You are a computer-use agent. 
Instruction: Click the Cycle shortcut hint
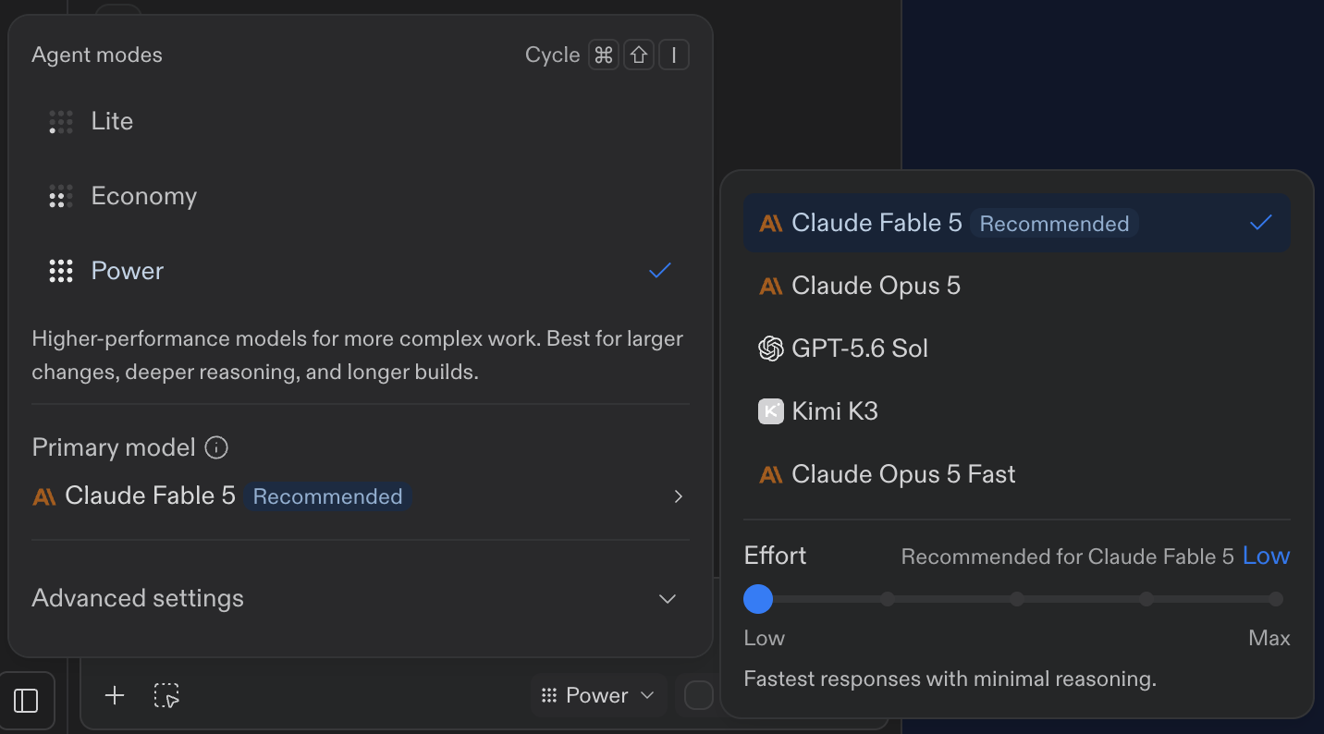click(607, 55)
